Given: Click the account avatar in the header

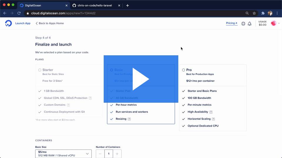Looking at the screenshot, I should 273,23.
